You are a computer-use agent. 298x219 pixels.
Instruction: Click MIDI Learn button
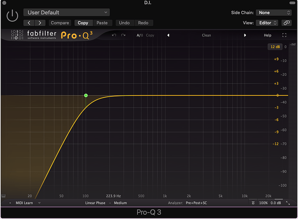pyautogui.click(x=24, y=203)
